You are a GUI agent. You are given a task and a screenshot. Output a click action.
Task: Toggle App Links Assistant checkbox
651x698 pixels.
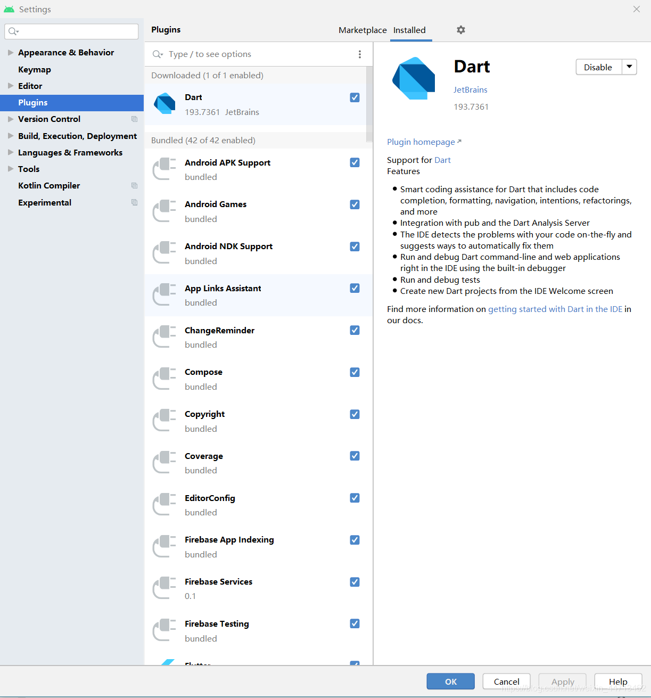coord(355,288)
